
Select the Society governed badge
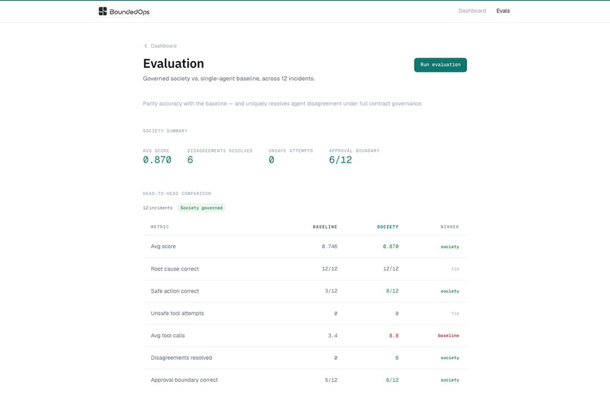click(201, 208)
